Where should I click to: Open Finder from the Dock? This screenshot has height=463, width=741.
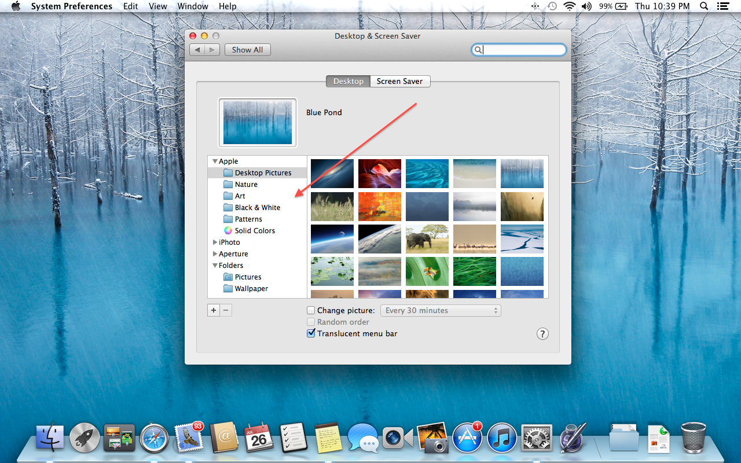[50, 438]
